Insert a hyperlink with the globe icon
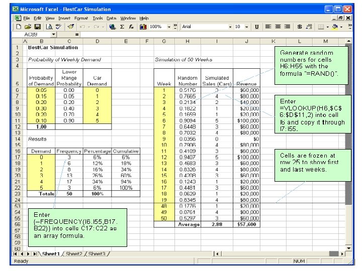The height and width of the screenshot is (271, 362). pos(113,27)
